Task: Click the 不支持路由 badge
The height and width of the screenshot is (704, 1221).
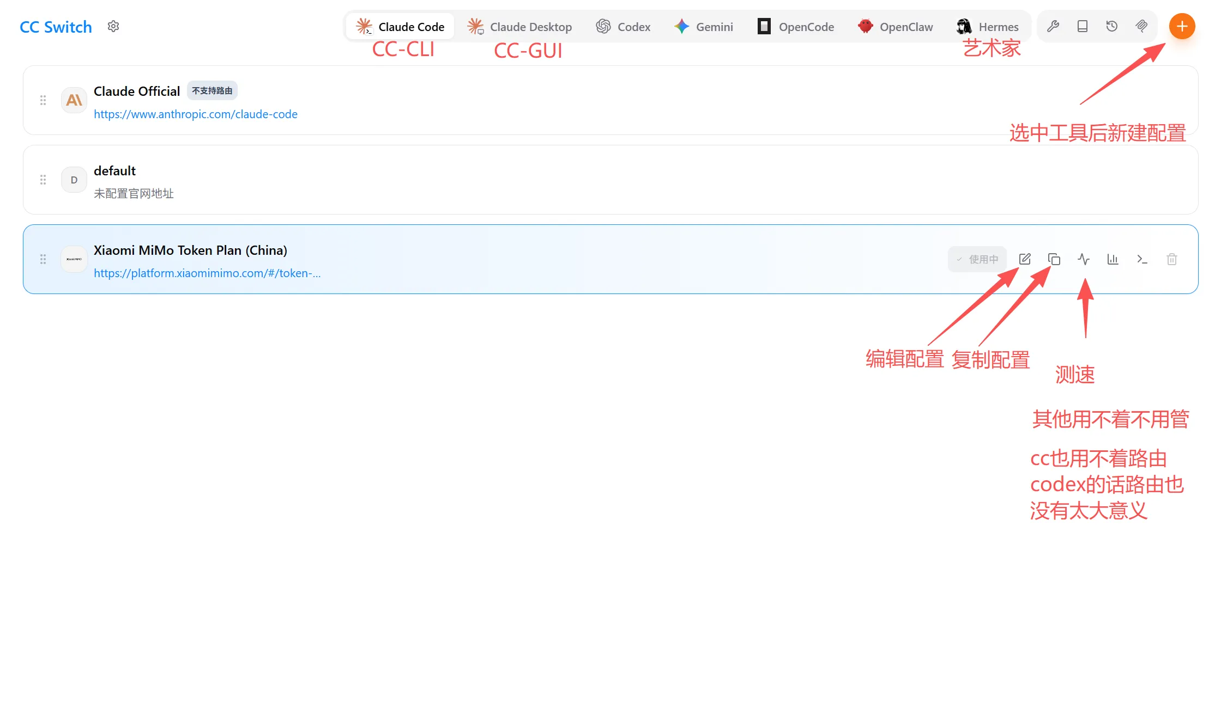Action: coord(212,90)
